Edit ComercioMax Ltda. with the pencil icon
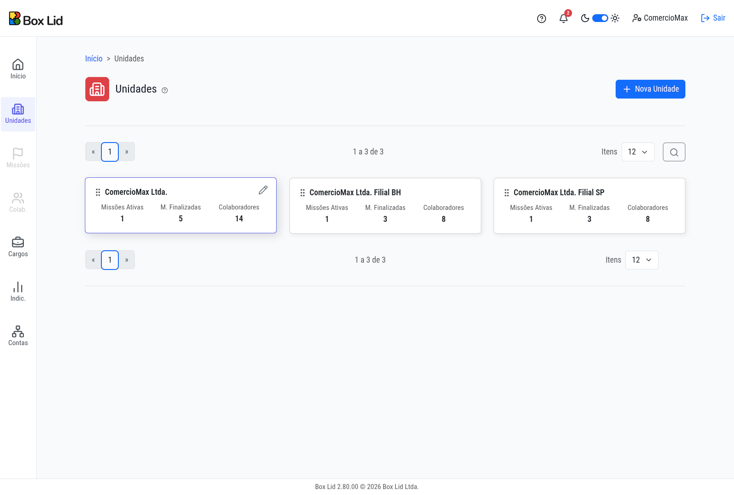This screenshot has width=734, height=495. pyautogui.click(x=263, y=190)
